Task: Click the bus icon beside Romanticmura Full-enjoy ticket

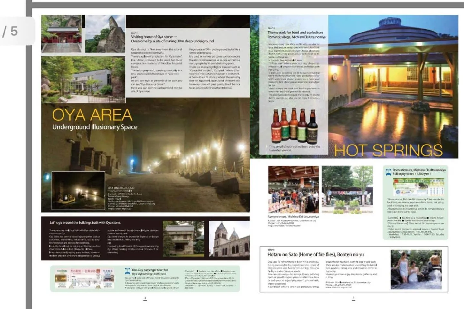Action: click(389, 172)
